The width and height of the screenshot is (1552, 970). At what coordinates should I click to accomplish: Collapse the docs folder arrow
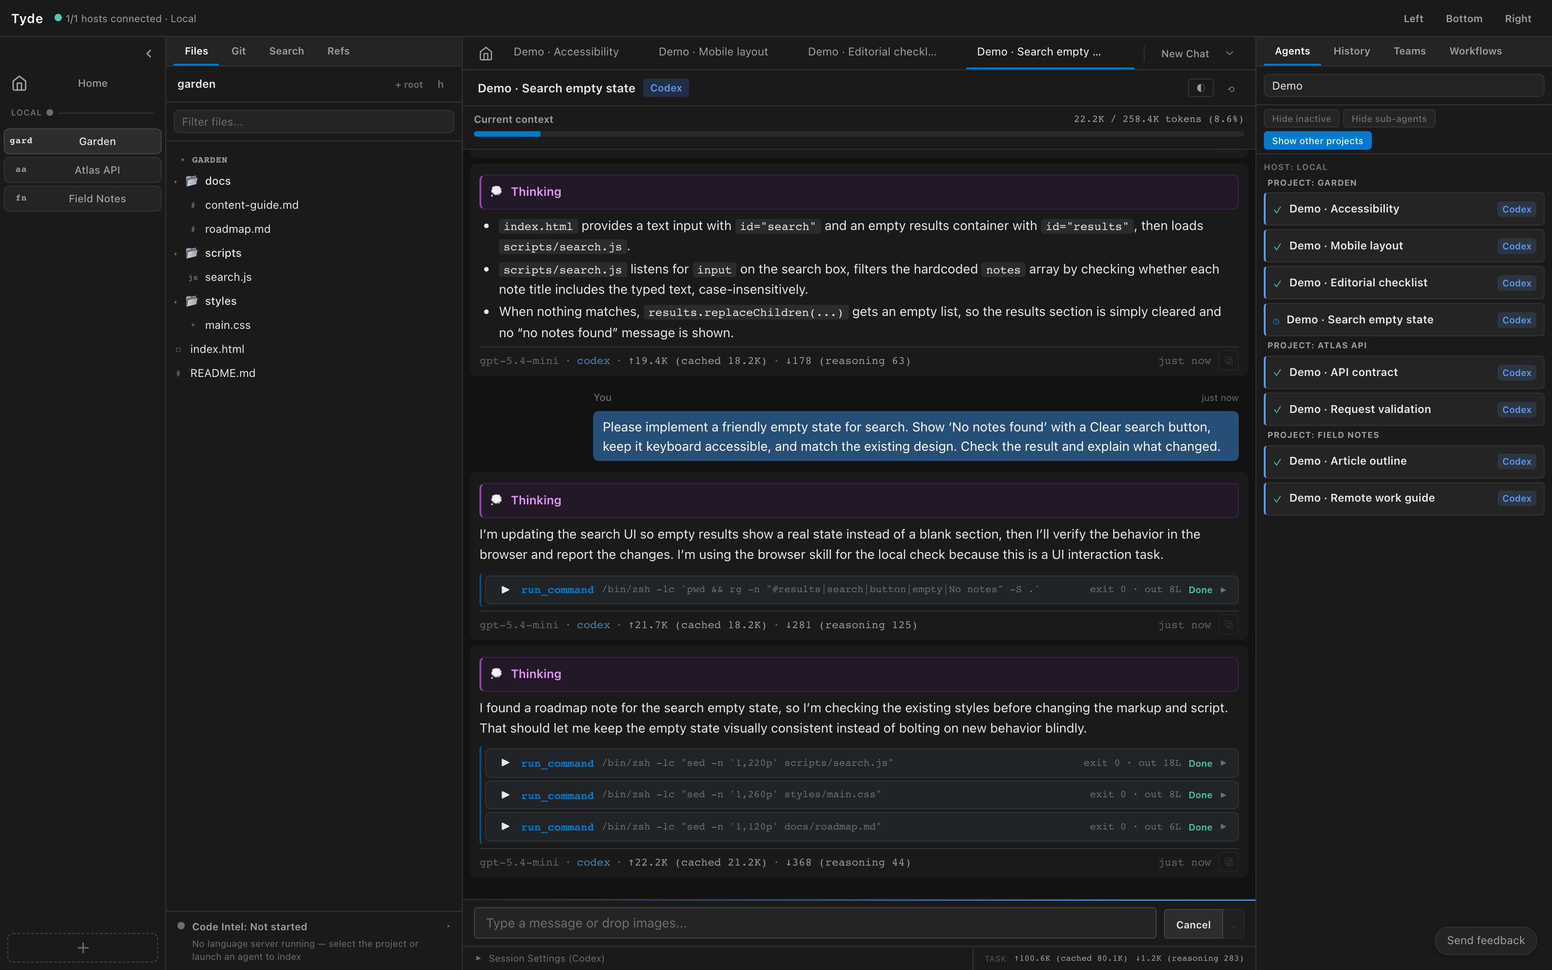(176, 182)
